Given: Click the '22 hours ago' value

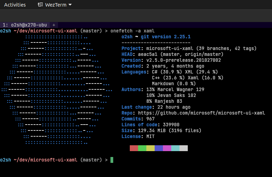Looking at the screenshot, I should pos(174,107).
